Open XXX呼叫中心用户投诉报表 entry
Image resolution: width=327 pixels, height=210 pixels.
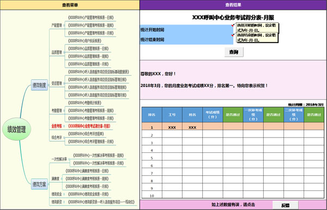click(x=84, y=41)
